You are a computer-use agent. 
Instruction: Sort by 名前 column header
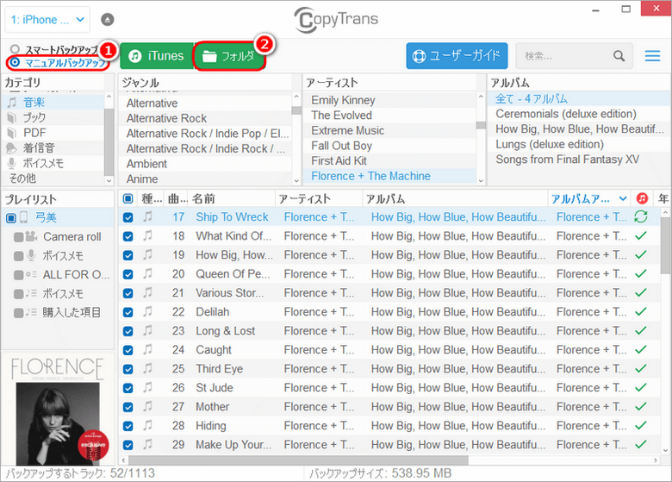tap(233, 198)
